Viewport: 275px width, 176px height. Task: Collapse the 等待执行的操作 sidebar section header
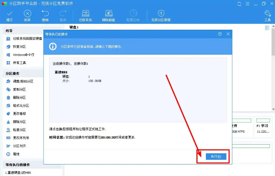(31, 164)
